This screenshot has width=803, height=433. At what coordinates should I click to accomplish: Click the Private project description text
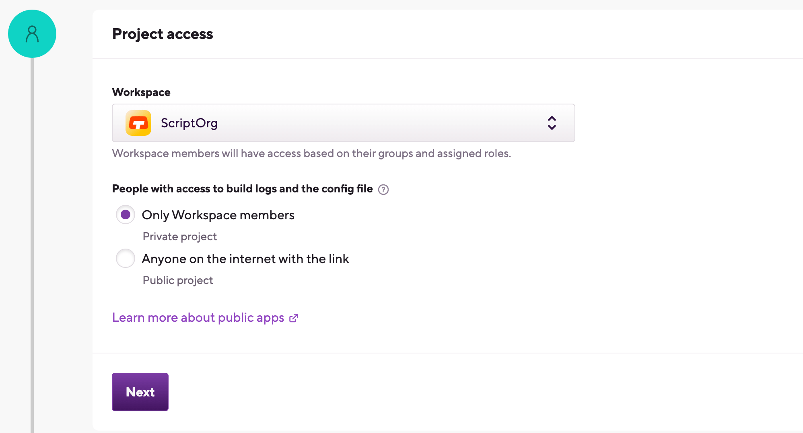coord(180,237)
